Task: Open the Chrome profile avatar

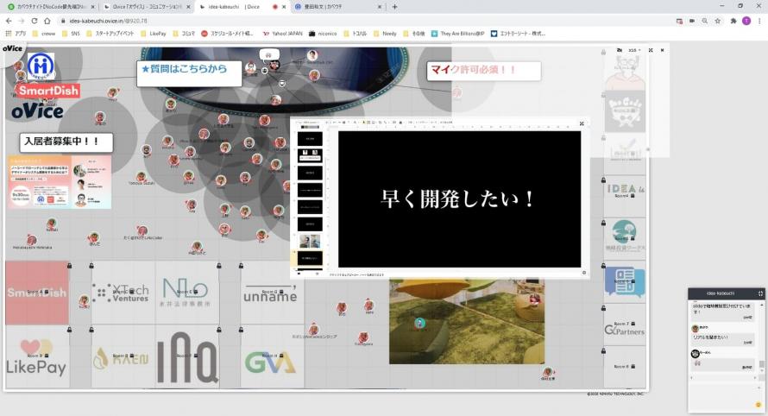Action: [x=746, y=21]
